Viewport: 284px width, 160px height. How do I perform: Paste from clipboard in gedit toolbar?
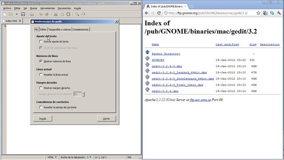(x=68, y=14)
